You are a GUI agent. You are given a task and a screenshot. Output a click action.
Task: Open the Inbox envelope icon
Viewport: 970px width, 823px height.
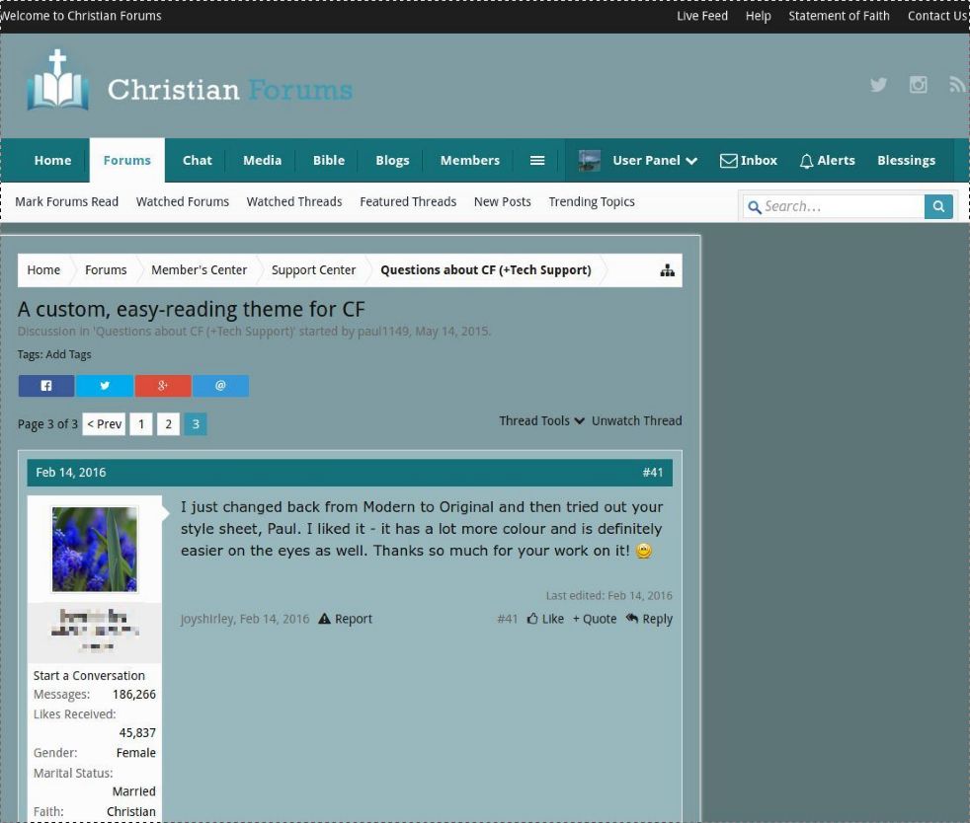(x=728, y=160)
